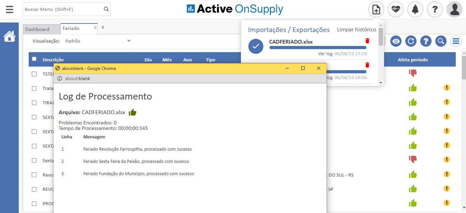Click the blue hamburger list options icon
The height and width of the screenshot is (213, 466).
[456, 41]
